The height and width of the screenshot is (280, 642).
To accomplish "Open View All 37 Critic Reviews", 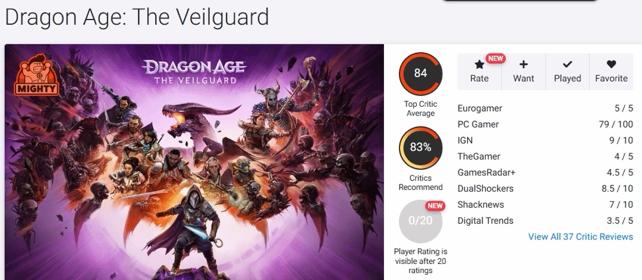I will click(581, 237).
